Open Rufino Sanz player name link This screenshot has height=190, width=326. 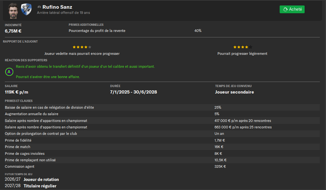(57, 7)
